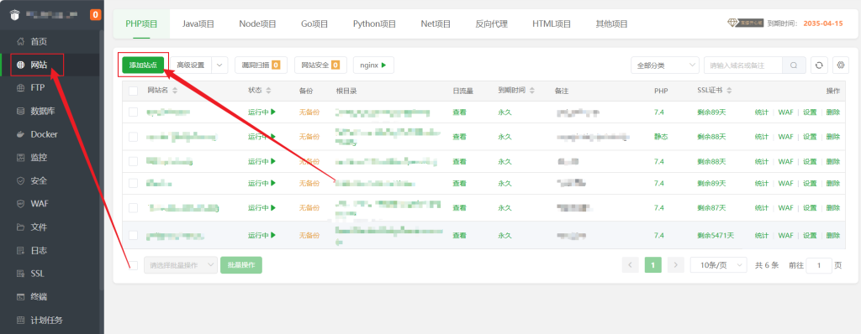
Task: Sort by SSL证书 column
Action: coord(729,91)
